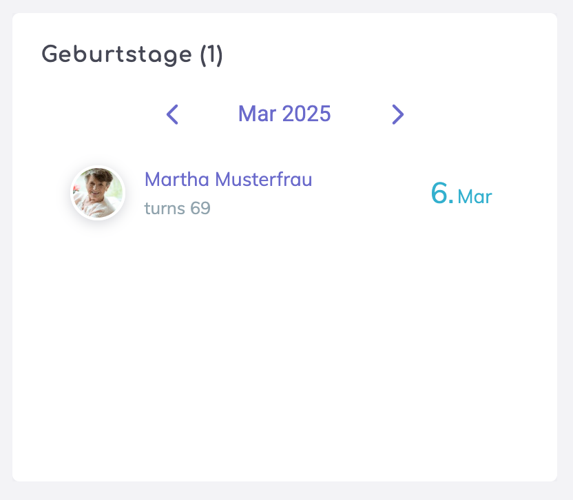Click the Geburtstage (1) heading
573x500 pixels.
point(132,54)
